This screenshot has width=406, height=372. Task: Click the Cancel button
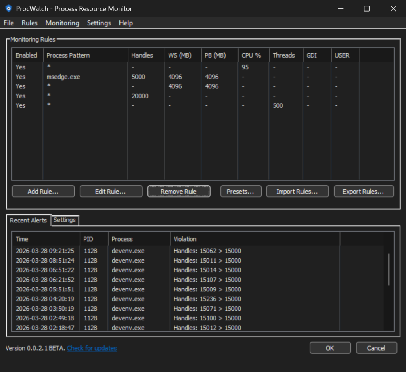(x=376, y=348)
